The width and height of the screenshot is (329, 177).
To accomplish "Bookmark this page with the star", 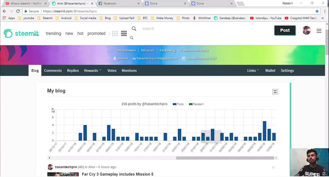I will (x=317, y=11).
